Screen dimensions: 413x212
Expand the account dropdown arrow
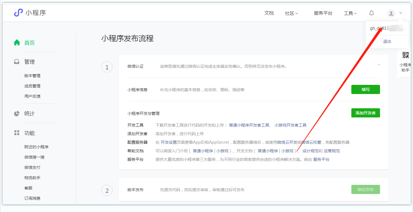[x=401, y=13]
